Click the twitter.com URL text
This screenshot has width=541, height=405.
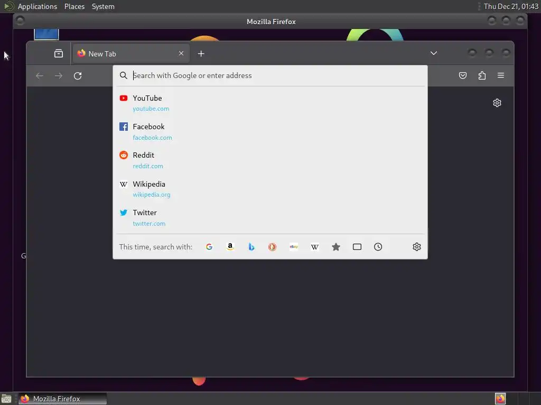[149, 224]
